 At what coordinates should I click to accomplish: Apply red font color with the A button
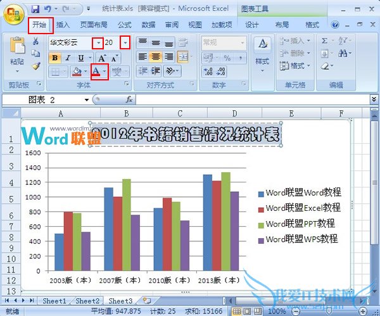(96, 72)
